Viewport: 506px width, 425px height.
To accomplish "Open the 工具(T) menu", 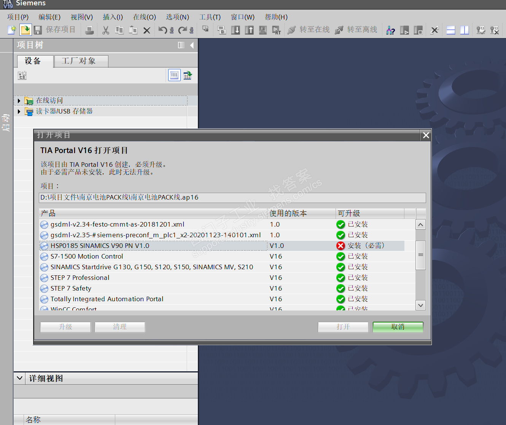I will 210,17.
